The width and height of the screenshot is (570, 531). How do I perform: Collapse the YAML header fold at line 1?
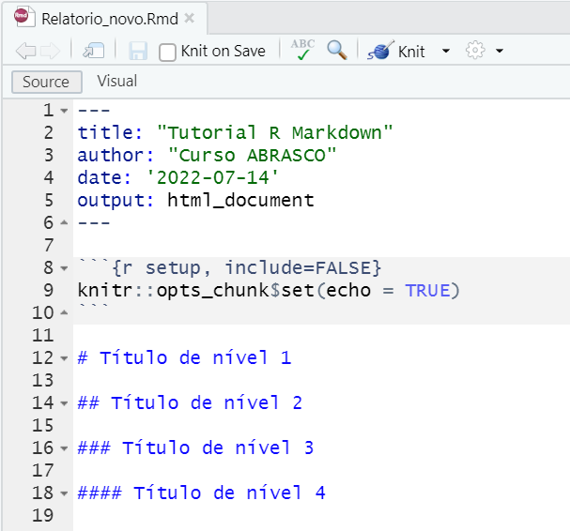[x=64, y=111]
